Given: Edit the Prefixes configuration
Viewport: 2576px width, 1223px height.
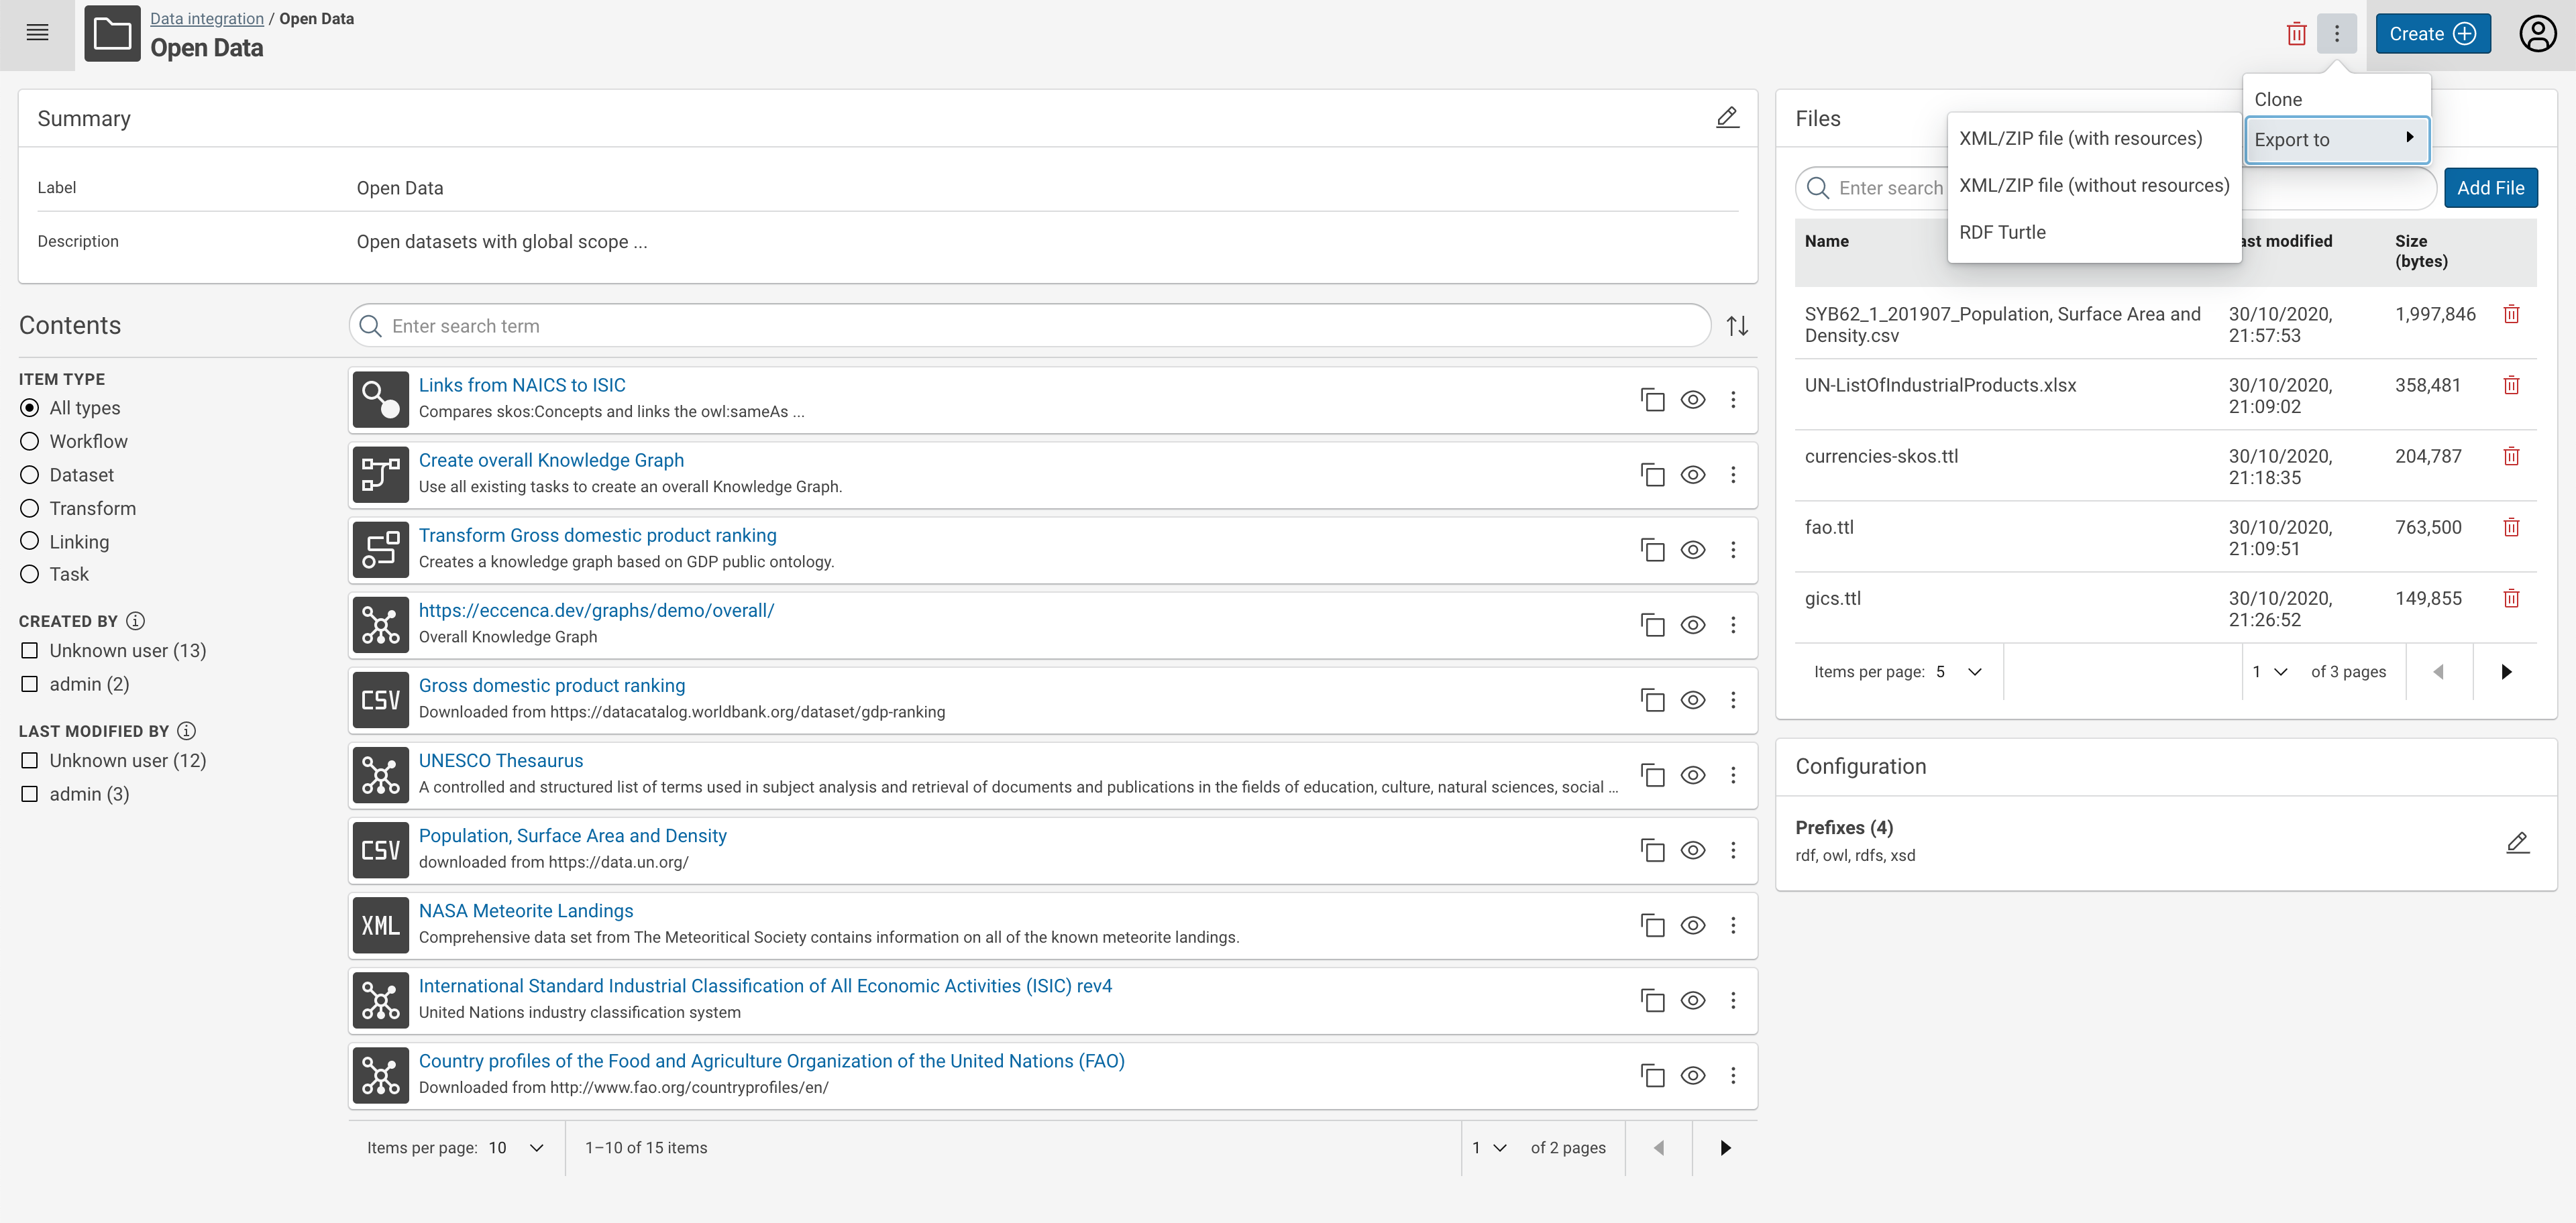Looking at the screenshot, I should (2517, 841).
